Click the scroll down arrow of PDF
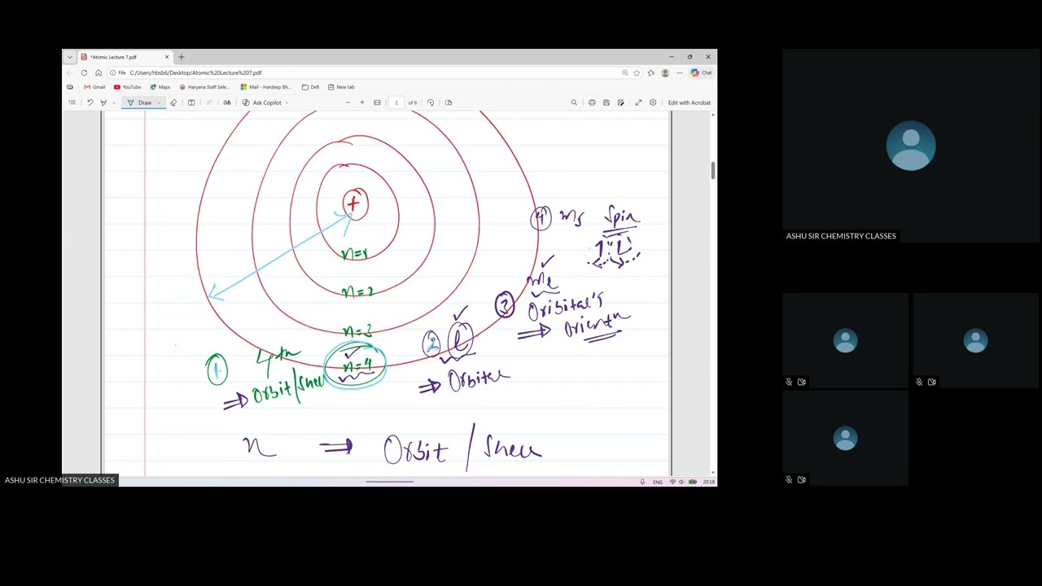The image size is (1042, 586). [x=713, y=472]
